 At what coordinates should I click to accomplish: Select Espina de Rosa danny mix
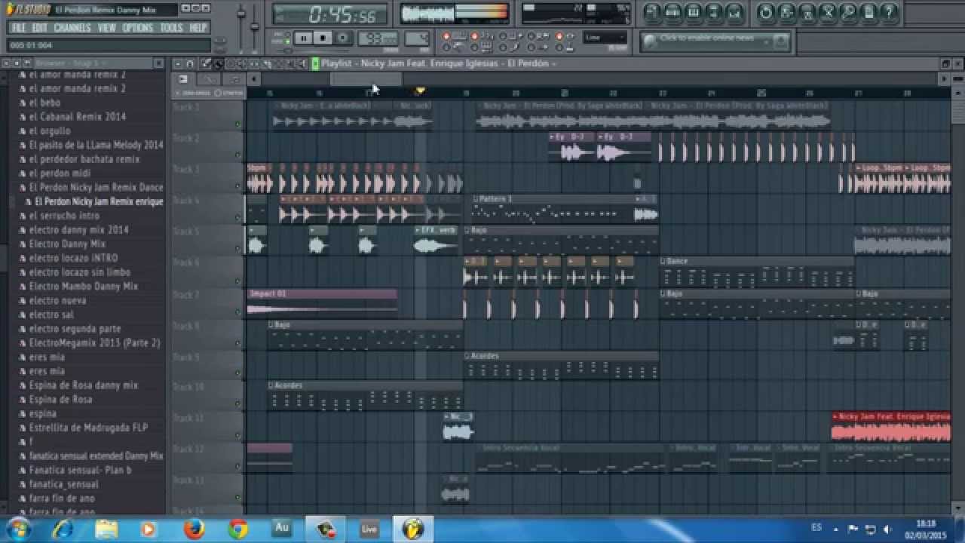click(x=83, y=385)
